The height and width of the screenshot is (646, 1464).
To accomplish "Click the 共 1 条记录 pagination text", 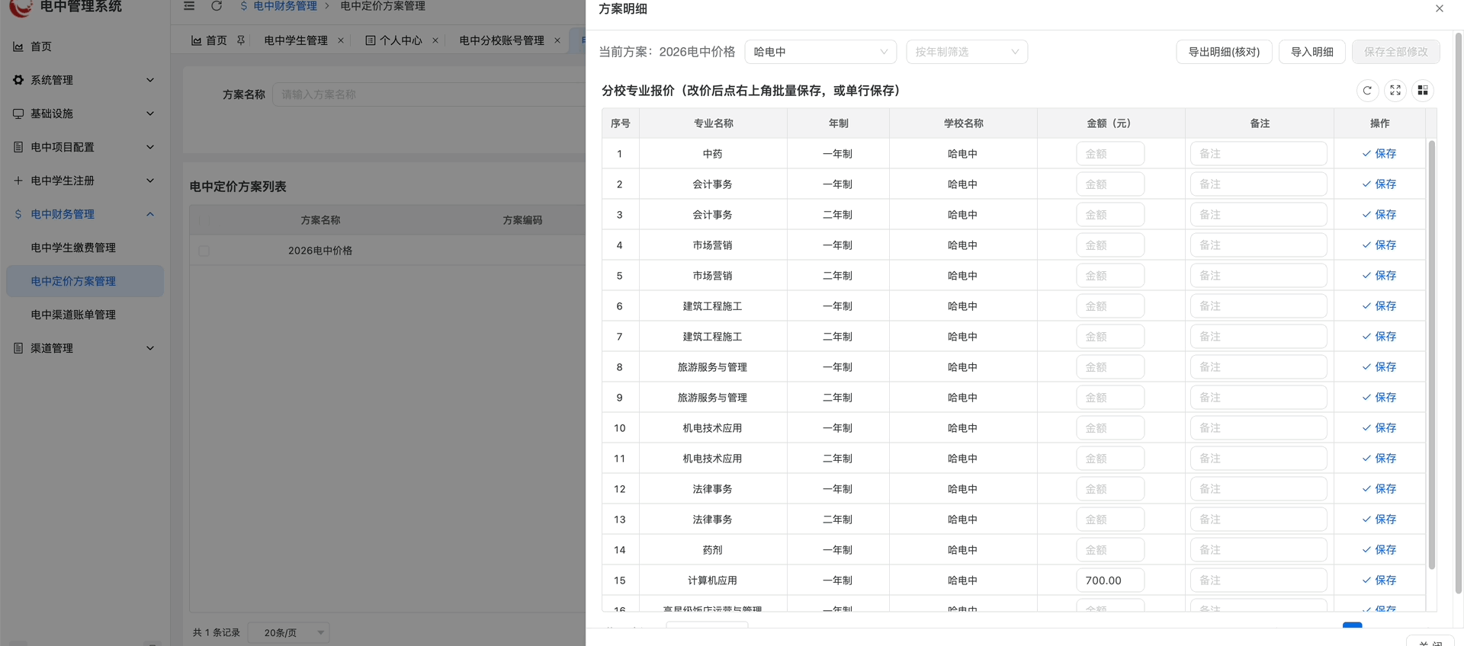I will coord(216,633).
